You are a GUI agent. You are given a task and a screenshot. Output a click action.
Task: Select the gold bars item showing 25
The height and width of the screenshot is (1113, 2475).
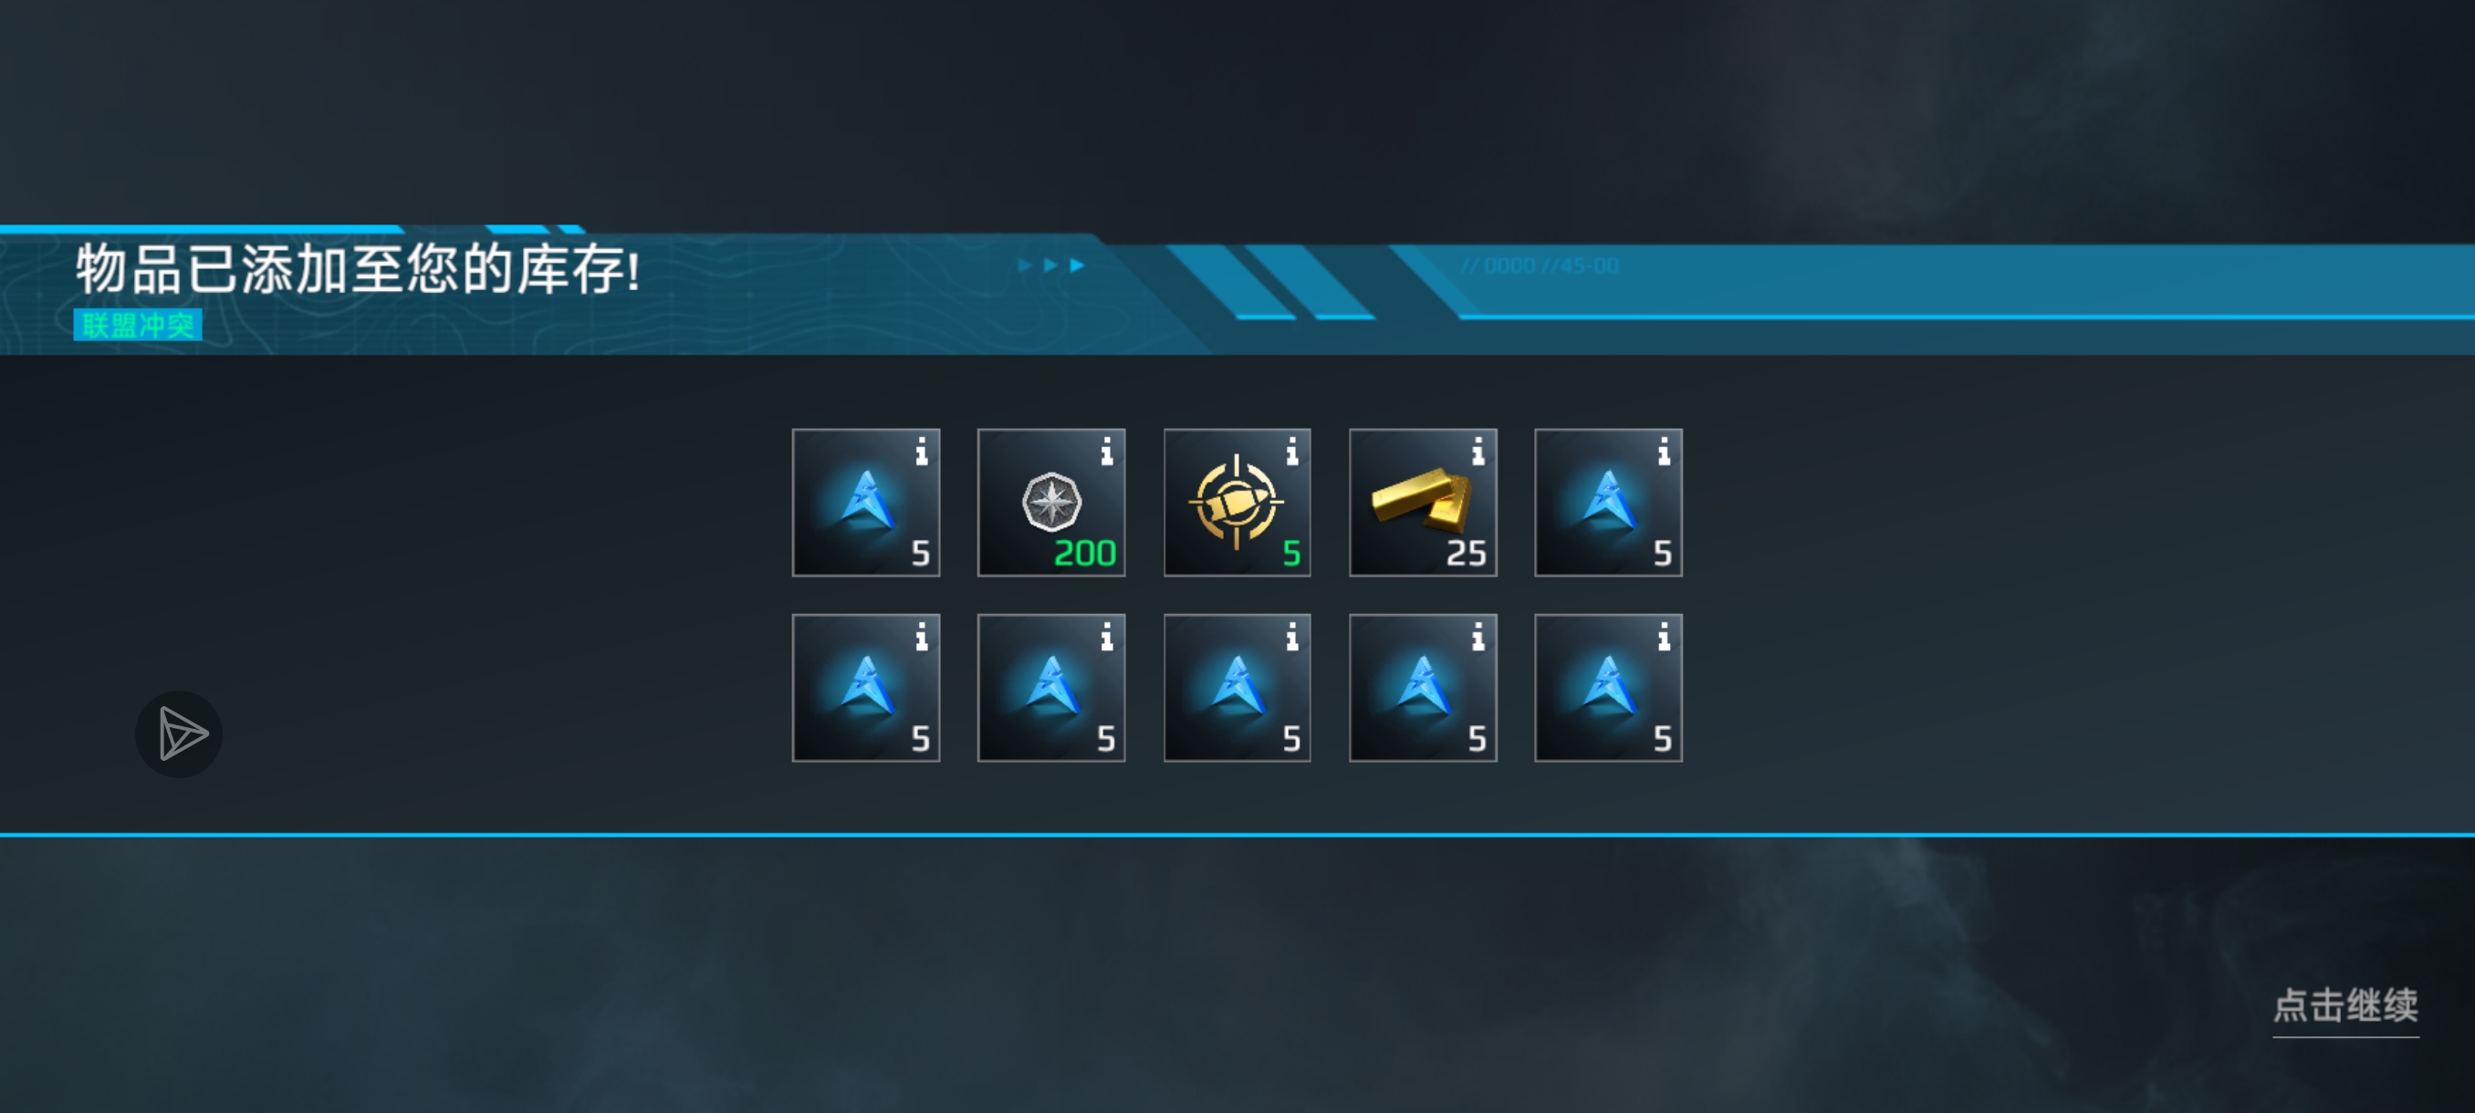point(1423,503)
